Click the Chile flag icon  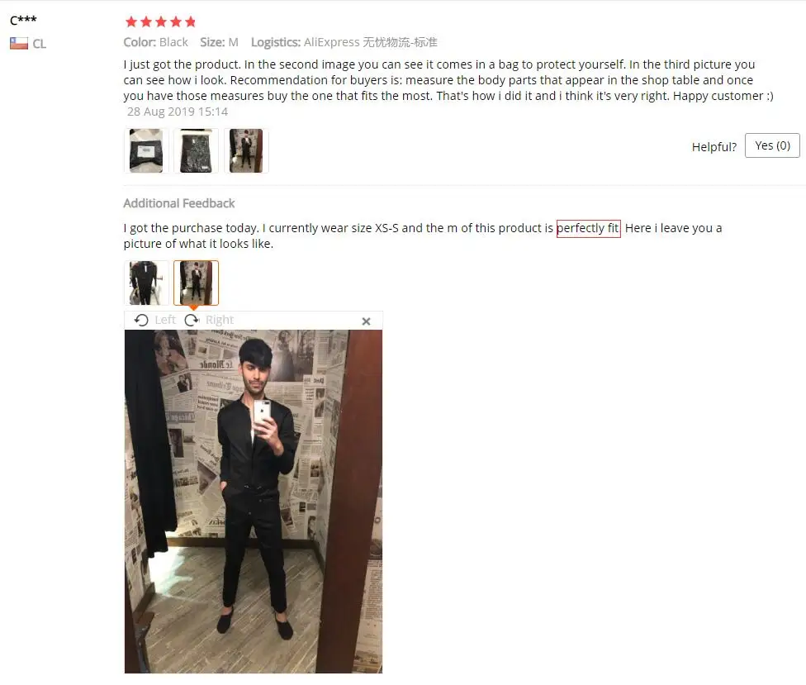pos(18,44)
